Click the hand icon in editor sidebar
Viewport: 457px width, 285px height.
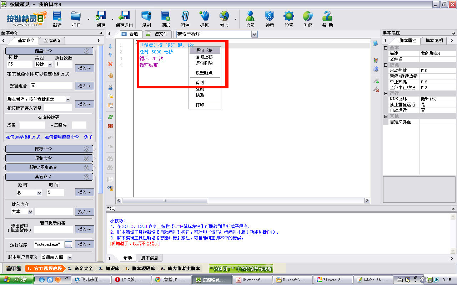pos(110,76)
